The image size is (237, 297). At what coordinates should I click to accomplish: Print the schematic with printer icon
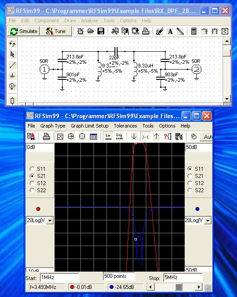146,31
